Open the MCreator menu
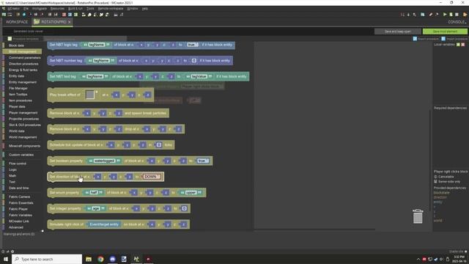This screenshot has height=264, width=469. pos(13,9)
